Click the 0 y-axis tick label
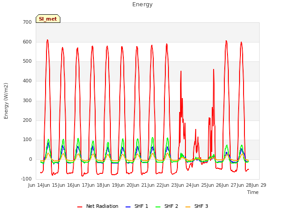 (x=30, y=159)
